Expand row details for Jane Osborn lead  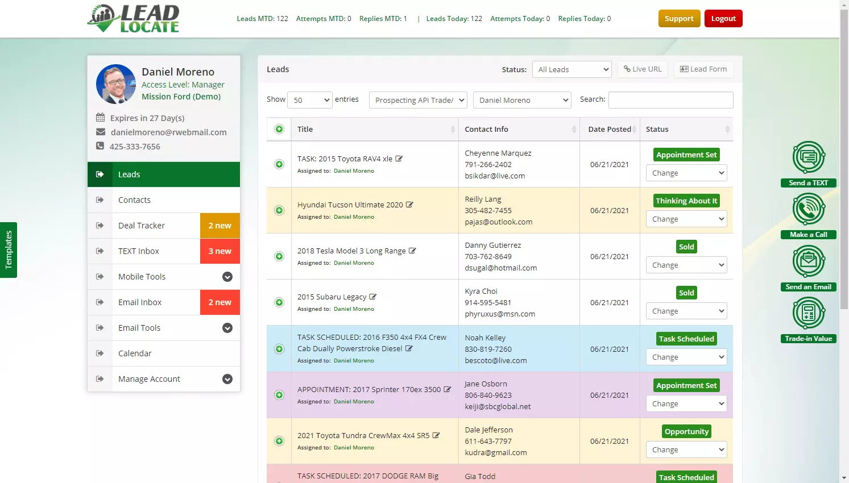click(279, 395)
